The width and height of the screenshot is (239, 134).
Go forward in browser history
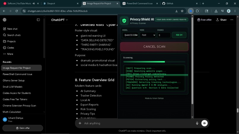10,11
